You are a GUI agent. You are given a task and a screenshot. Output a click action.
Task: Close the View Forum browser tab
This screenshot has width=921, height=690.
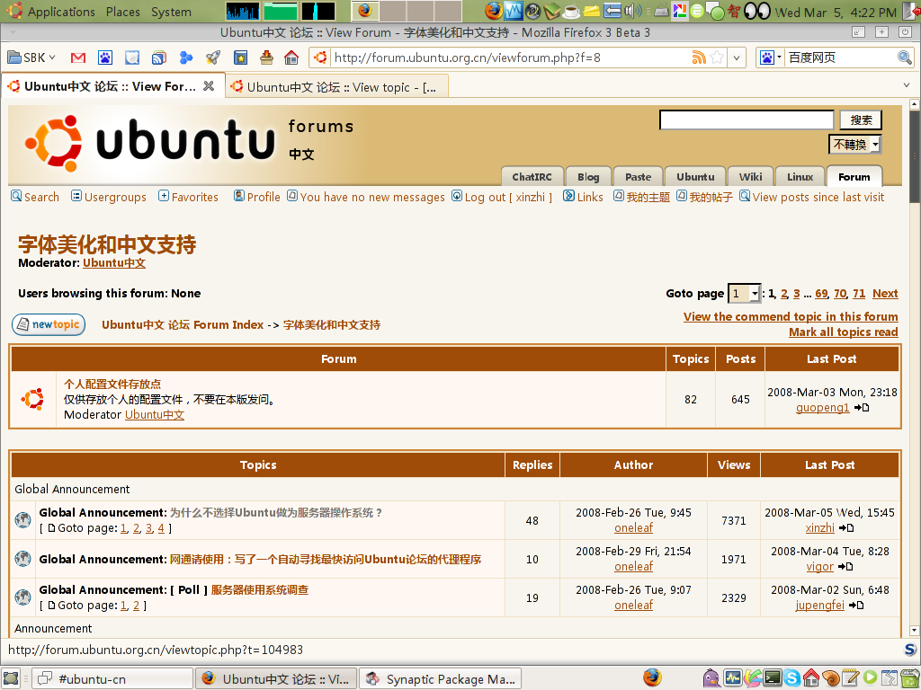(x=209, y=86)
